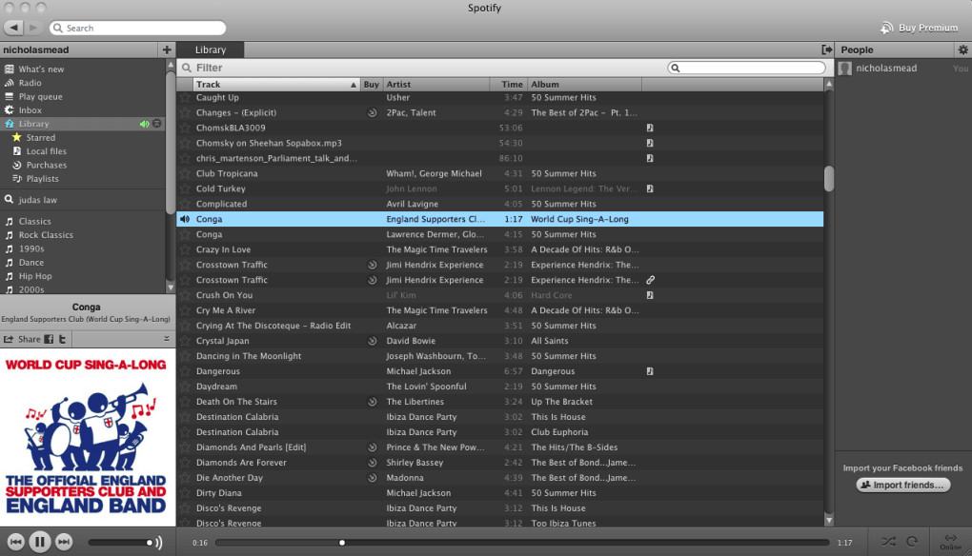Star the Dirty Diana track
The image size is (972, 556).
(185, 493)
